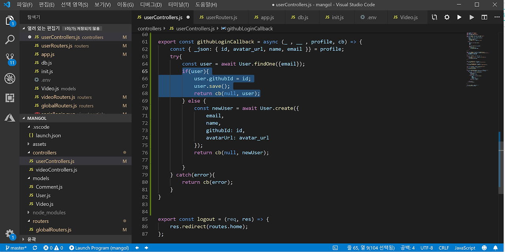Click the Open Changes compare icon in editor toolbar
The height and width of the screenshot is (252, 505).
[434, 17]
